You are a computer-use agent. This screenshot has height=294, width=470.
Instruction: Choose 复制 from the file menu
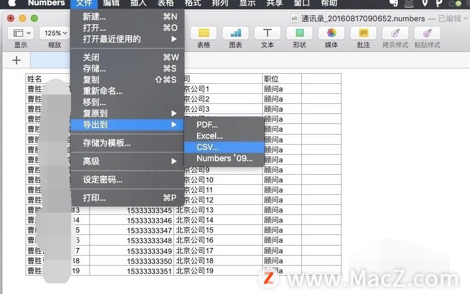[127, 80]
